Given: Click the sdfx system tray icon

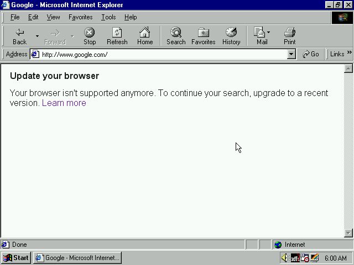Looking at the screenshot, I should tap(295, 258).
